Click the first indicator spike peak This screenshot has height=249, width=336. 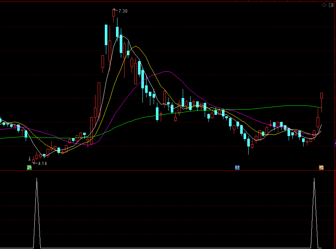click(37, 179)
